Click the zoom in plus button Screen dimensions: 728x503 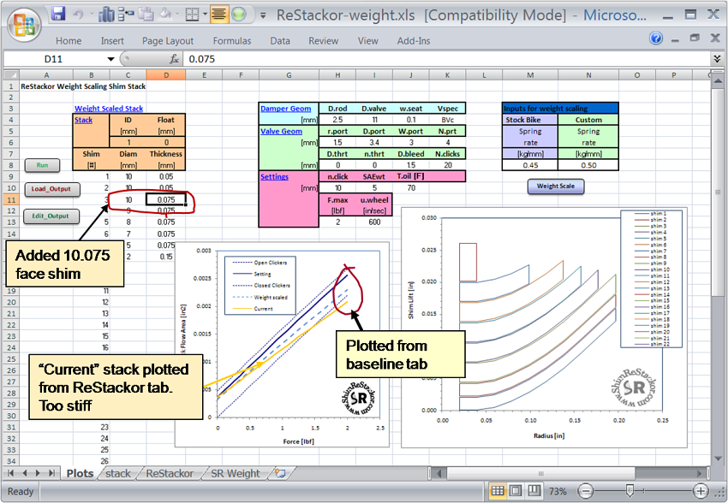tap(700, 490)
